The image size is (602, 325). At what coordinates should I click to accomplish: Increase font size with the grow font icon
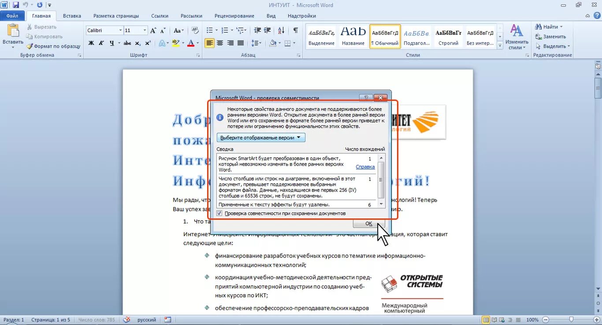pyautogui.click(x=153, y=30)
